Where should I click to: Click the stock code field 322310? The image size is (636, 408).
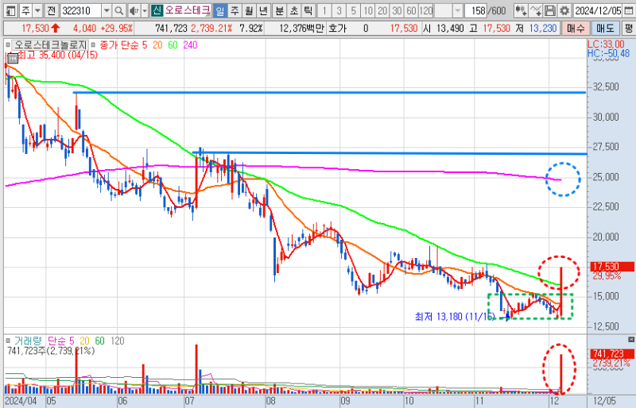coord(81,10)
